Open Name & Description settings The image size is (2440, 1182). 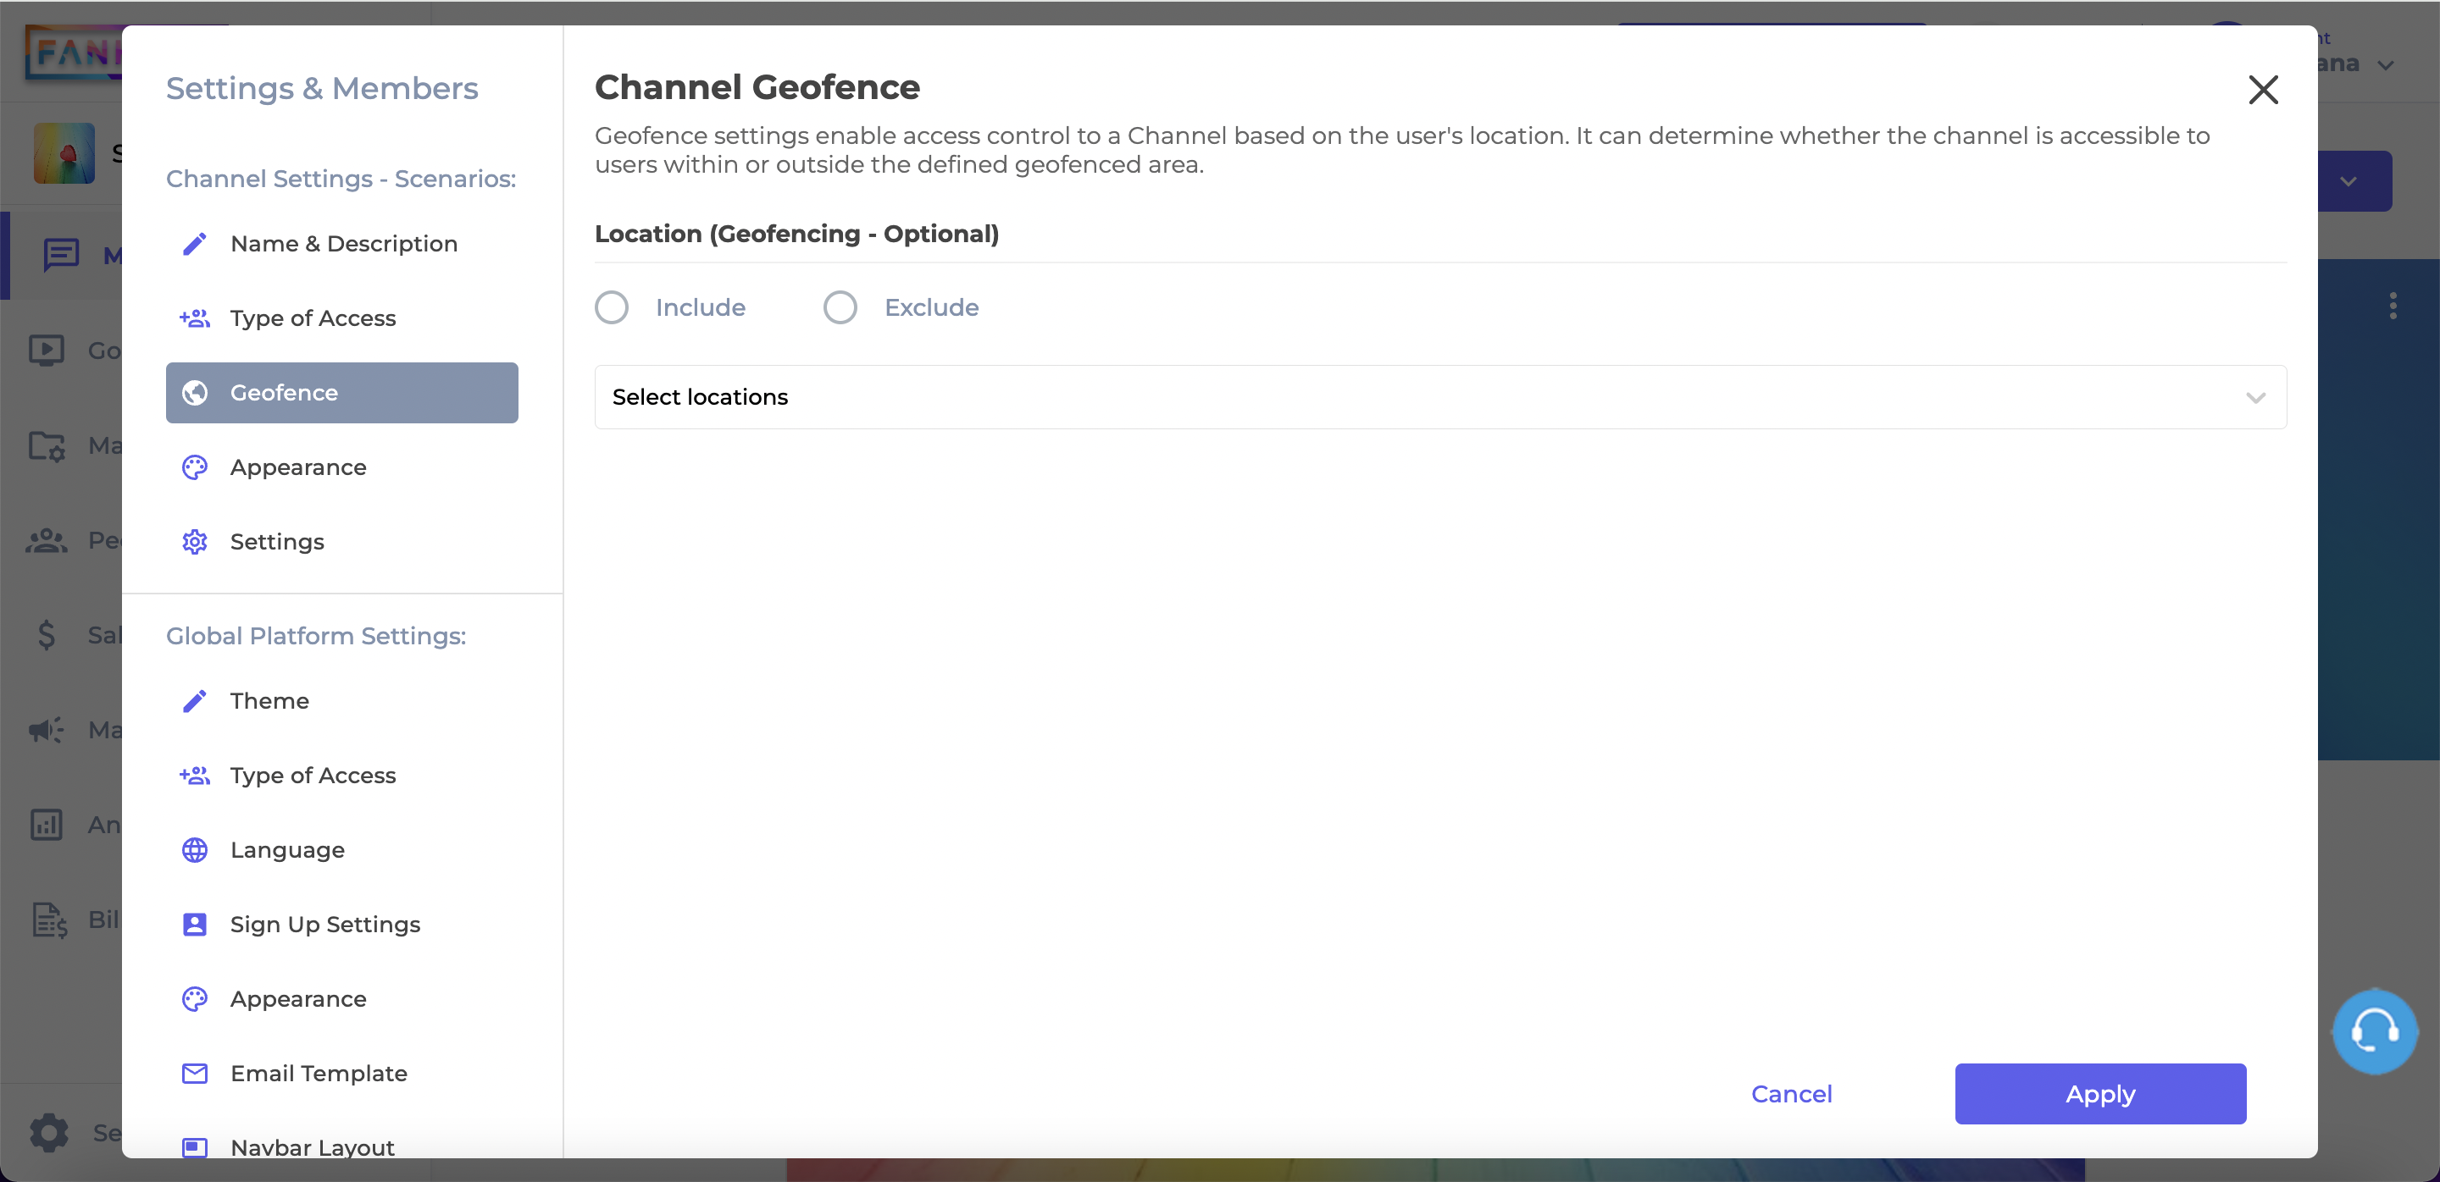click(342, 244)
